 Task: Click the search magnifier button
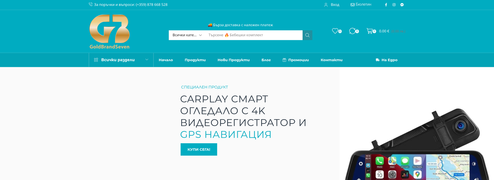tap(307, 35)
